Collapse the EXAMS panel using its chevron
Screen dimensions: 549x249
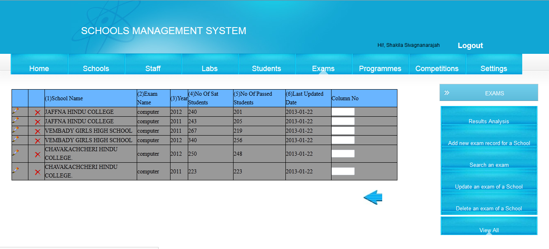tap(446, 93)
